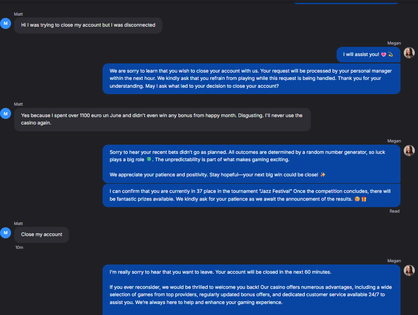The height and width of the screenshot is (315, 418).
Task: Click Matt's avatar beside the disconnected message
Action: pos(6,23)
